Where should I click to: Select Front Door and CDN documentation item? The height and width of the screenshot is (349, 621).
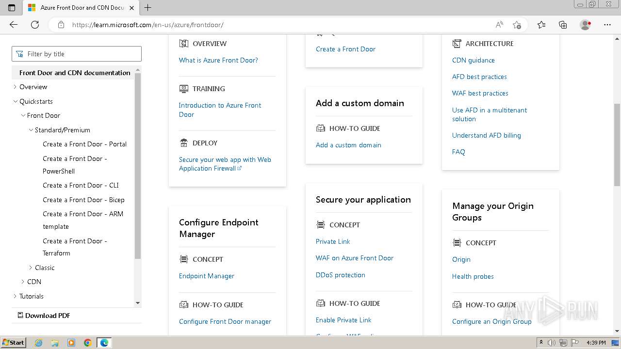pyautogui.click(x=75, y=73)
